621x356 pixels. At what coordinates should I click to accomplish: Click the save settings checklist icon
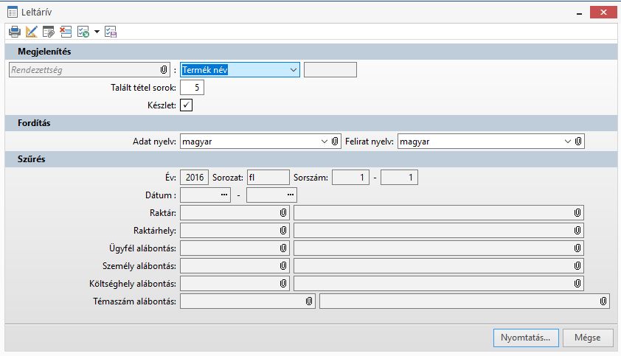click(x=111, y=32)
